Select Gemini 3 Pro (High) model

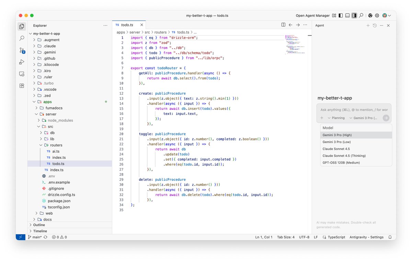tap(356, 135)
